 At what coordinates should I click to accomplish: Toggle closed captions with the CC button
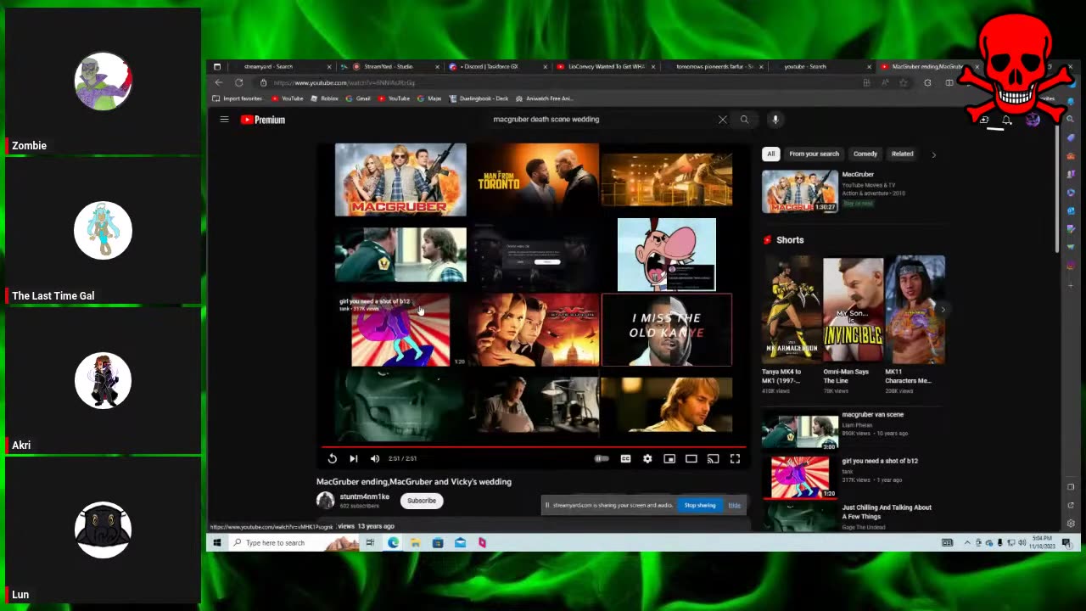[x=625, y=458]
